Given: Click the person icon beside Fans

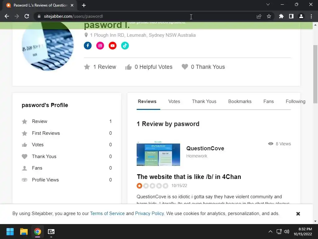Looking at the screenshot, I should tap(25, 168).
